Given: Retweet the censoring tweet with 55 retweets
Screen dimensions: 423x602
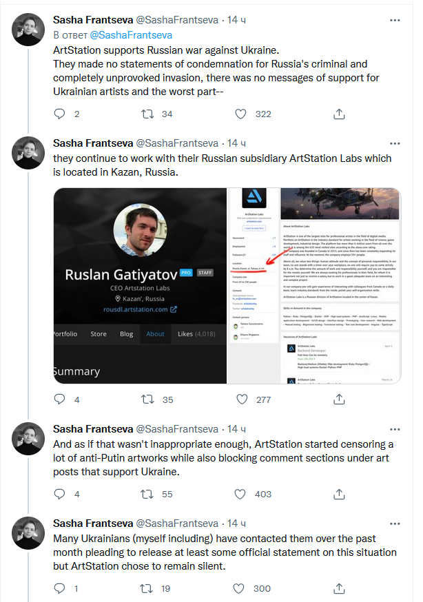Looking at the screenshot, I should pos(147,494).
